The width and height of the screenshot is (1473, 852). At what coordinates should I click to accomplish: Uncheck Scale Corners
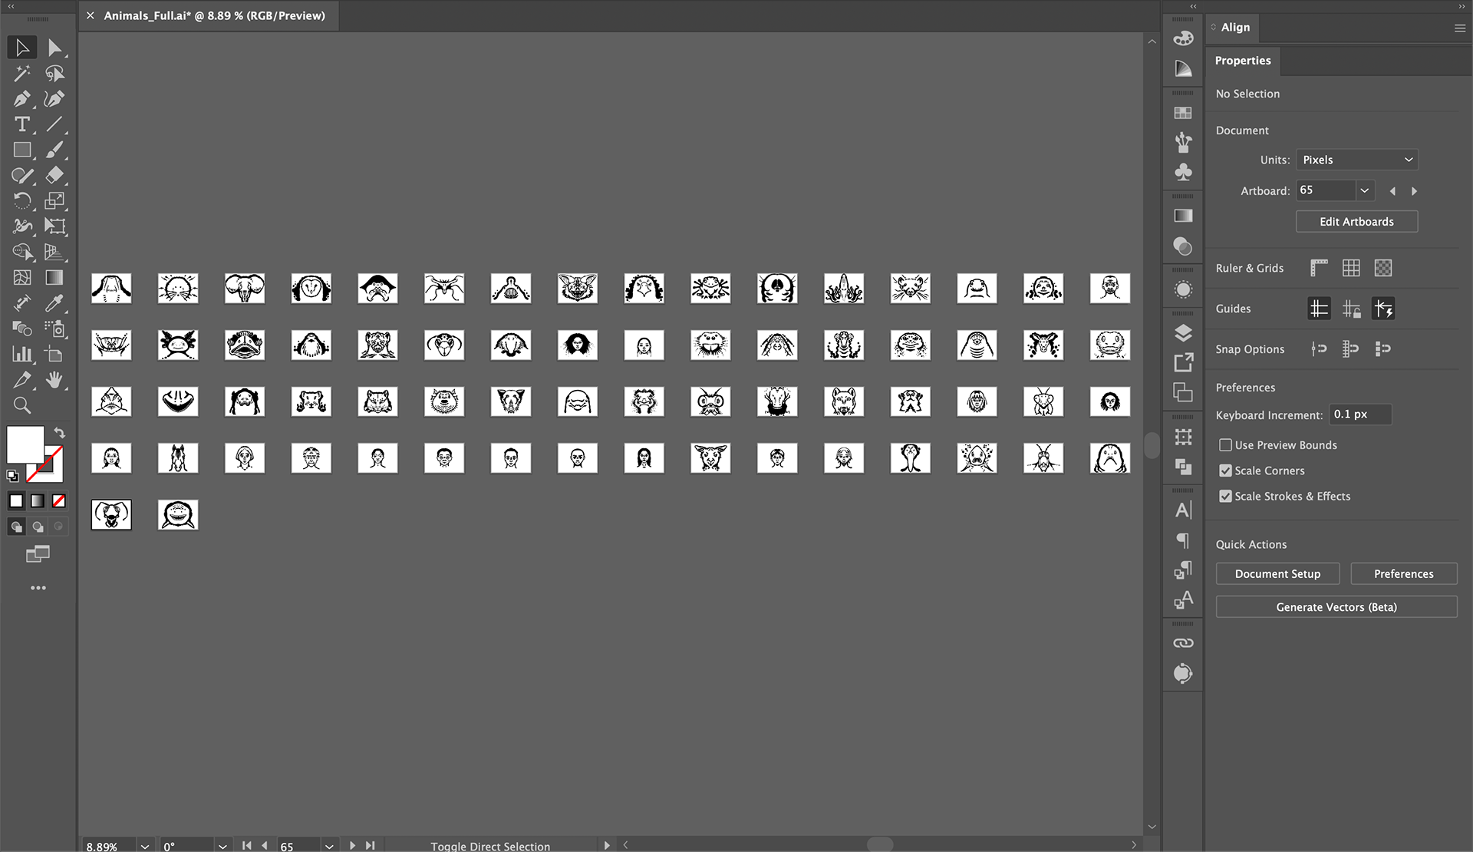click(1225, 471)
